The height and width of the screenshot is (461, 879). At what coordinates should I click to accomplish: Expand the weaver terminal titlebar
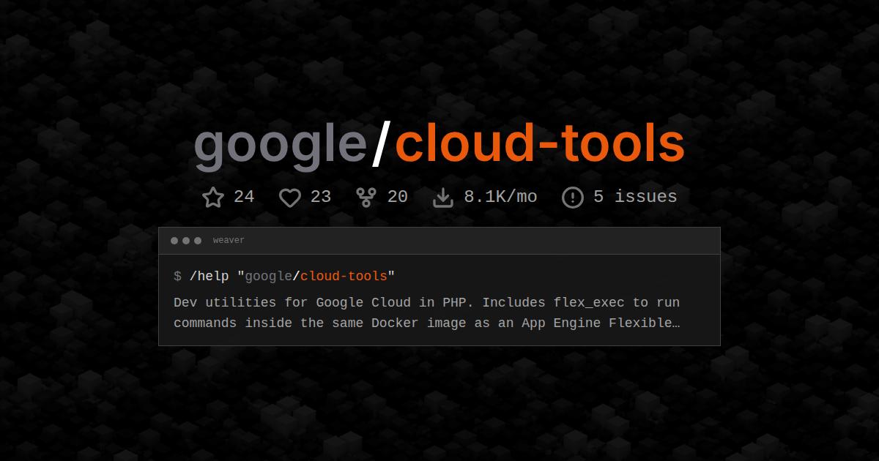439,240
